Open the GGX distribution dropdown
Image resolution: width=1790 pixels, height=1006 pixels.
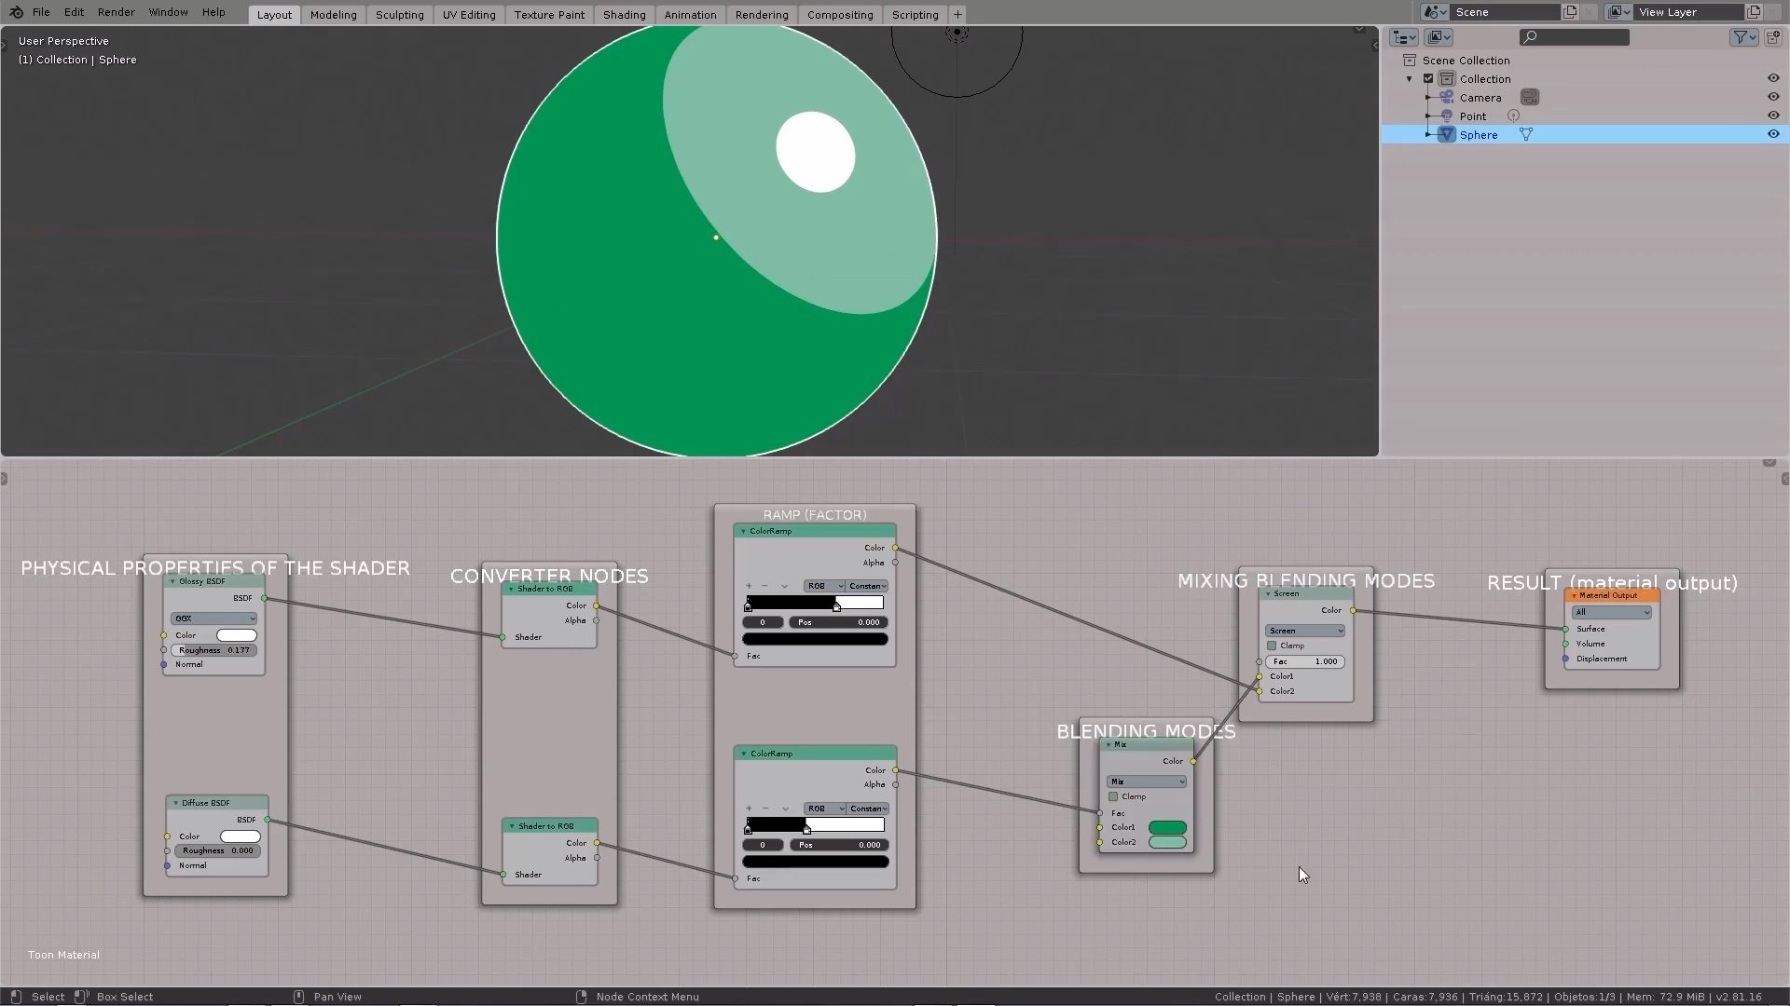tap(213, 619)
